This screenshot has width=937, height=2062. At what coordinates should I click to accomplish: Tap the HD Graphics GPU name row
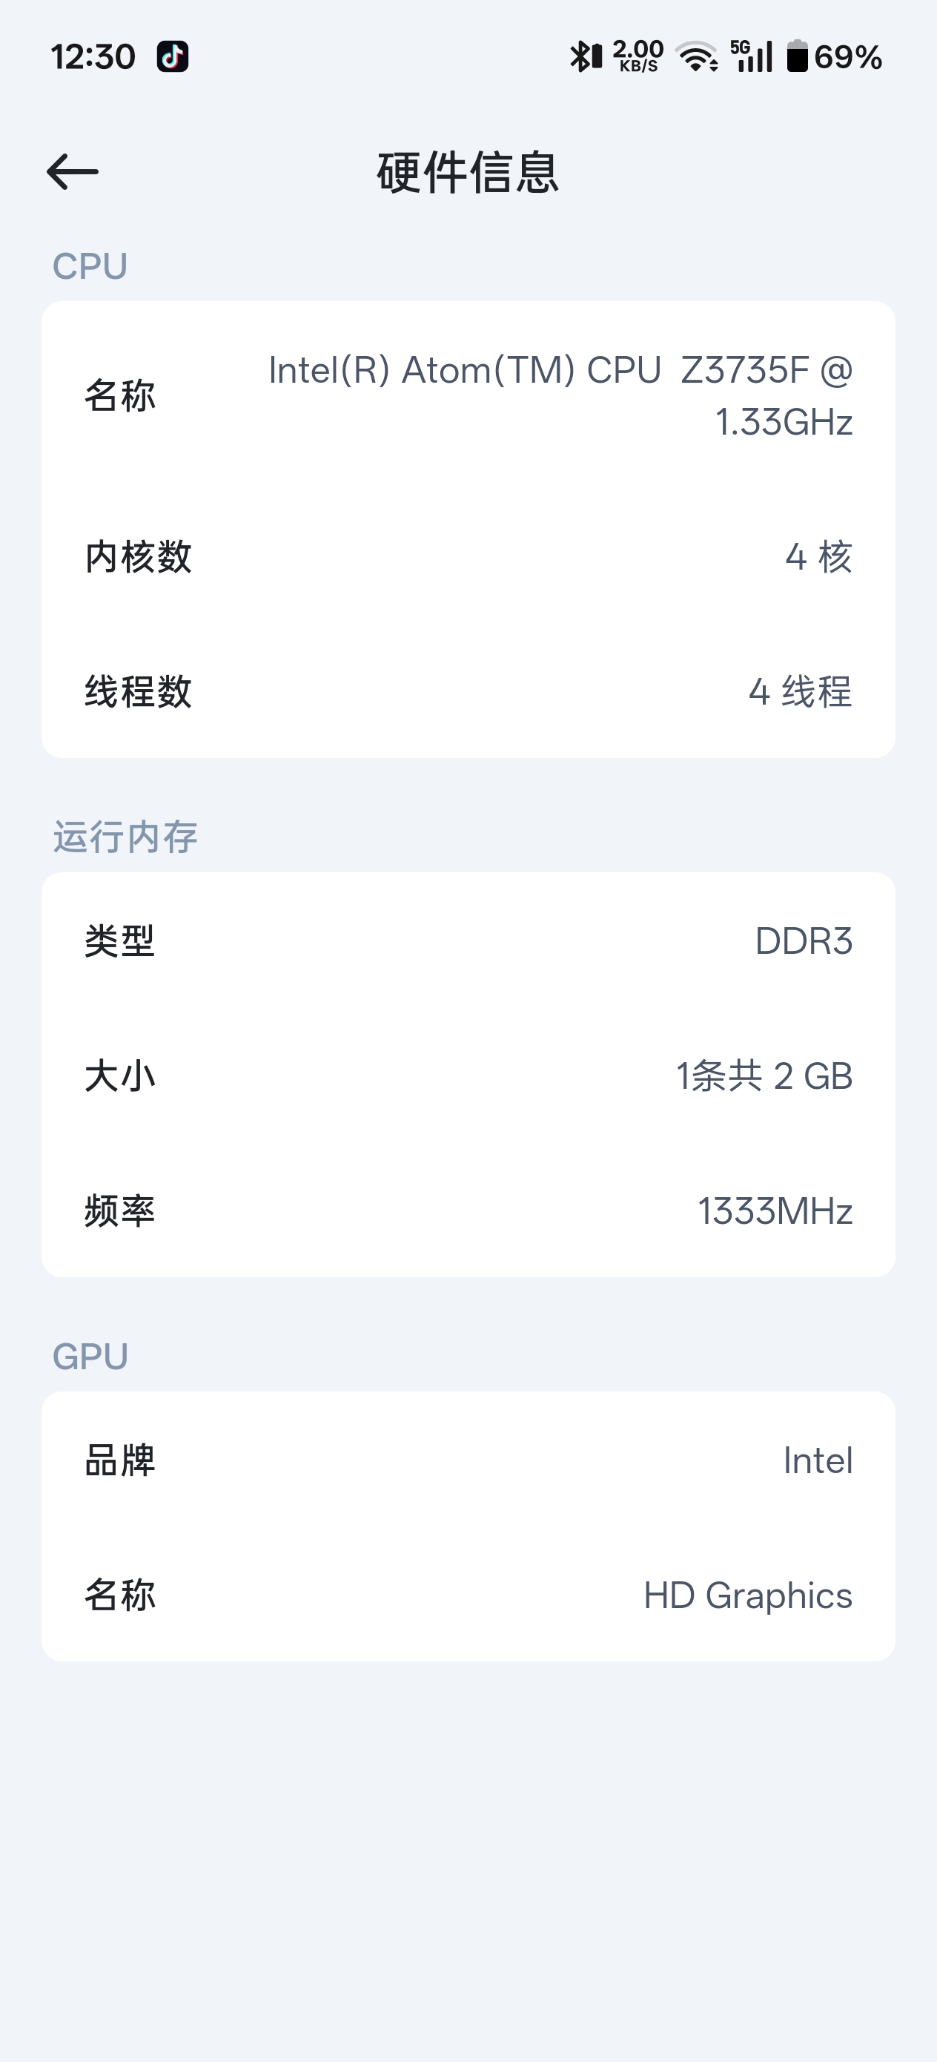468,1595
